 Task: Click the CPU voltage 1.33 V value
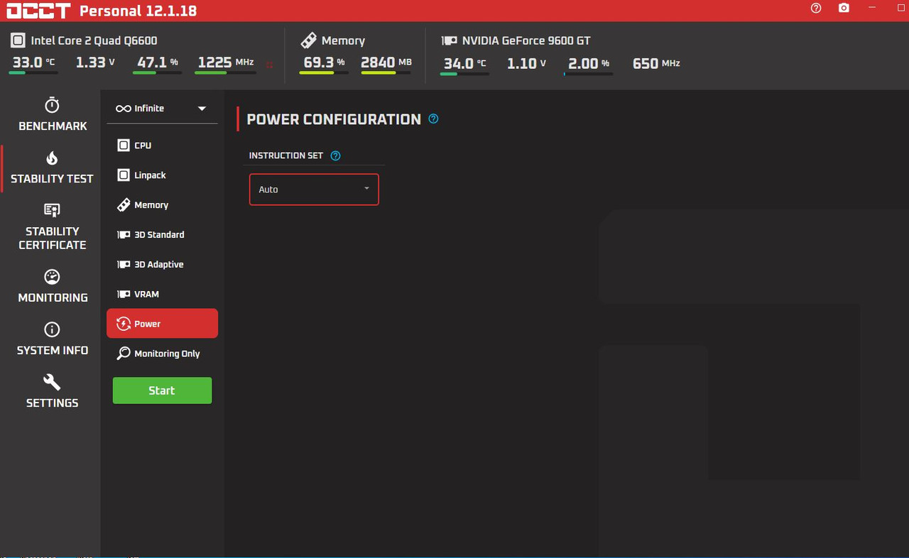[95, 62]
